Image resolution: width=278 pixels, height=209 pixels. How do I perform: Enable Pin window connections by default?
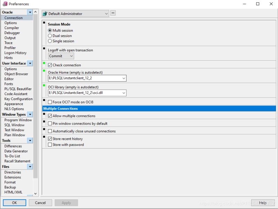click(50, 124)
